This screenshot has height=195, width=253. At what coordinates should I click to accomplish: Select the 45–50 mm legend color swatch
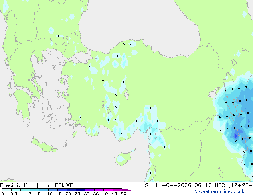point(117,190)
